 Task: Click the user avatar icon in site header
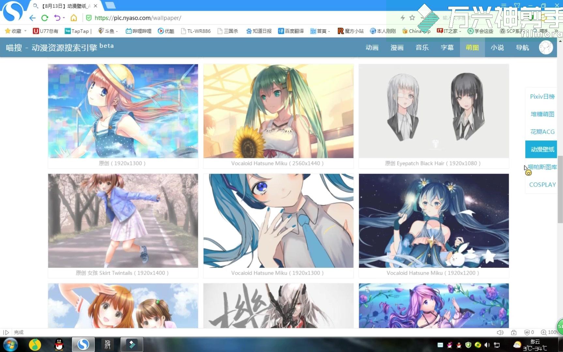coord(546,48)
